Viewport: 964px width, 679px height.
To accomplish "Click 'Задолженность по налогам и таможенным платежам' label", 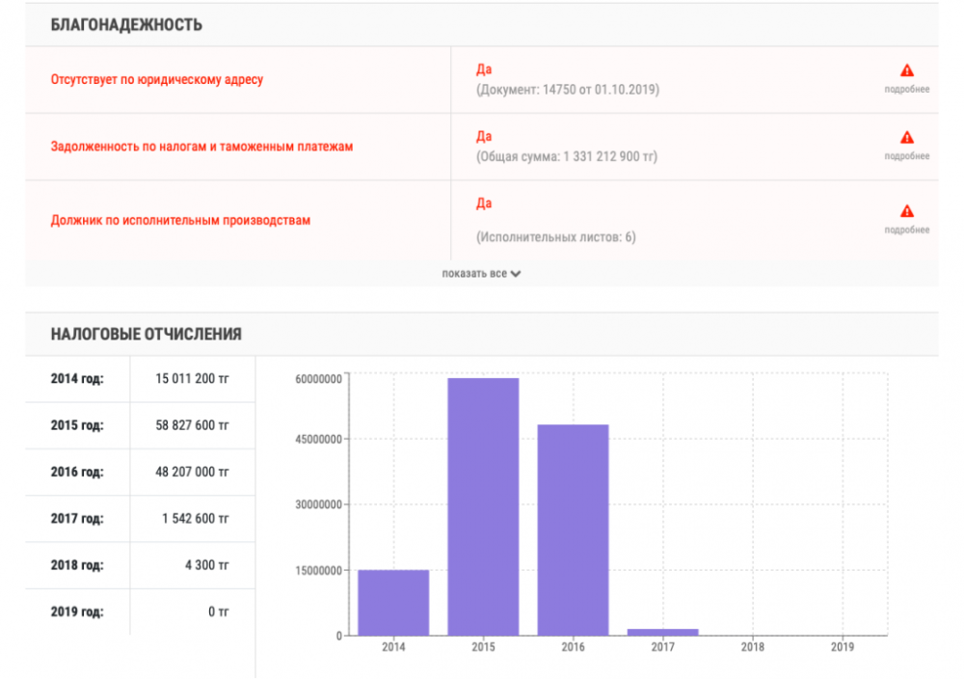I will tap(202, 147).
